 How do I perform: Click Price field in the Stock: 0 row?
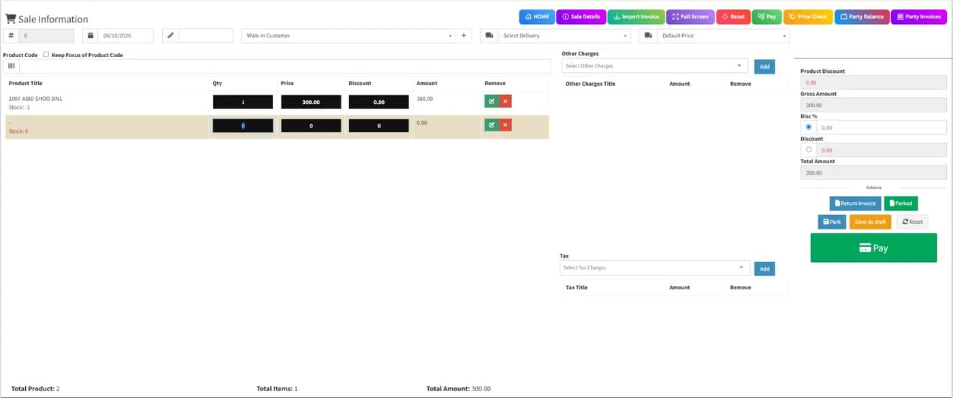pos(311,126)
